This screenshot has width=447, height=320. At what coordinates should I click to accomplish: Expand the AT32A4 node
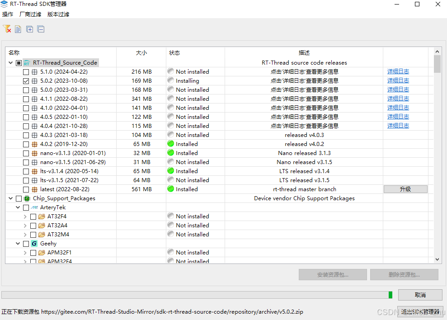pos(25,226)
